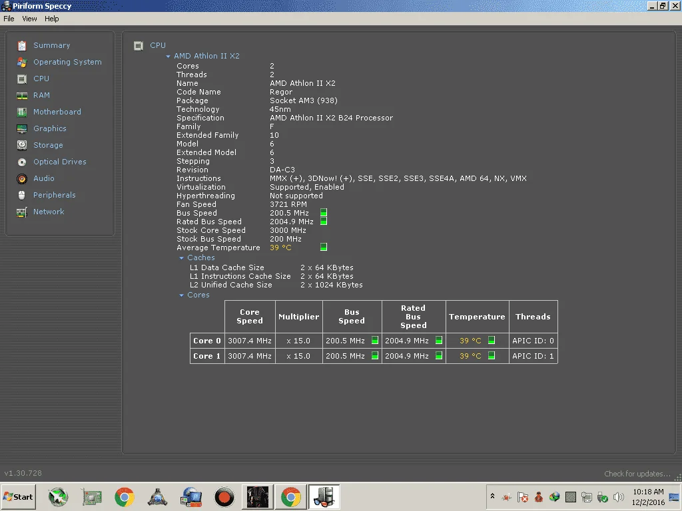The image size is (682, 511).
Task: Collapse the AMD Athlon II X2 tree
Action: (168, 57)
